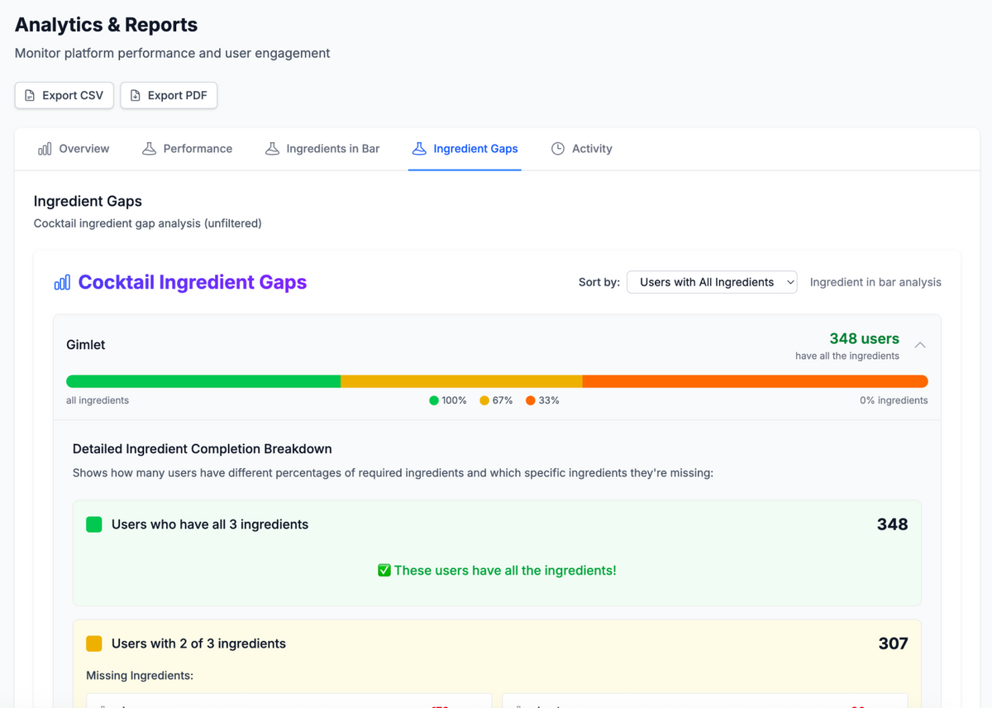Collapse the Gimlet card with the chevron
Image resolution: width=992 pixels, height=708 pixels.
920,345
